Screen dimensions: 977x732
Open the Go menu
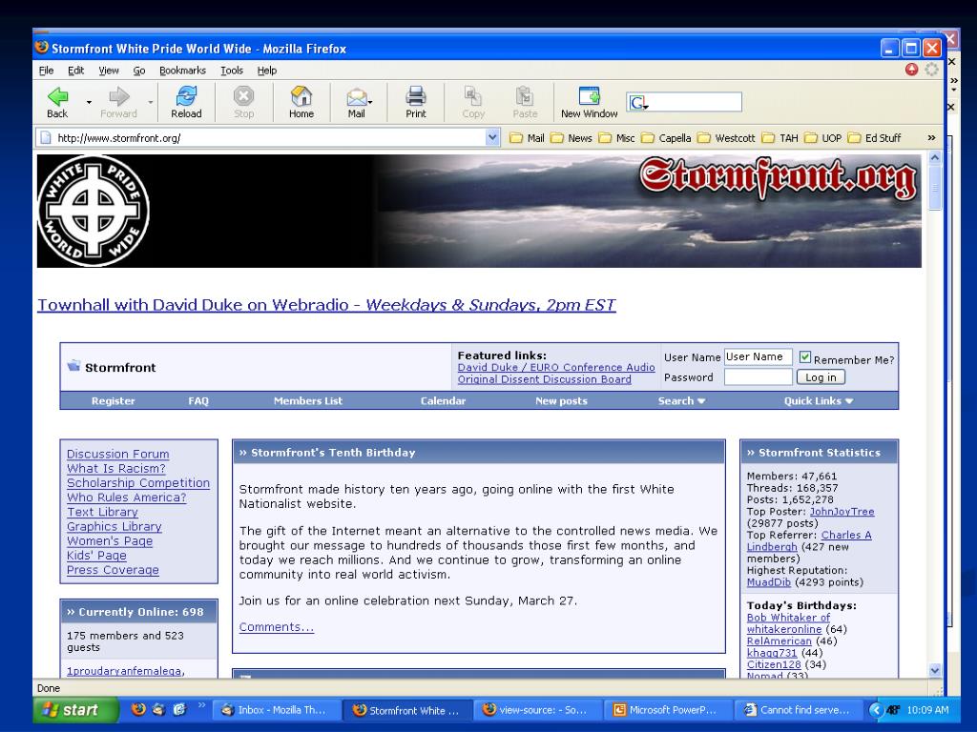tap(139, 71)
